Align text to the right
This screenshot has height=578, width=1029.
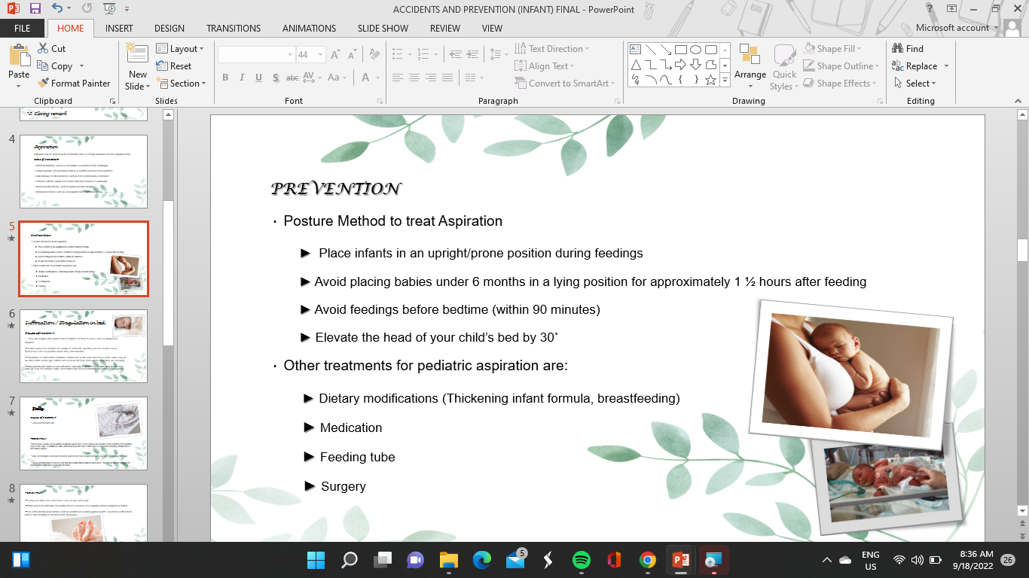[430, 78]
